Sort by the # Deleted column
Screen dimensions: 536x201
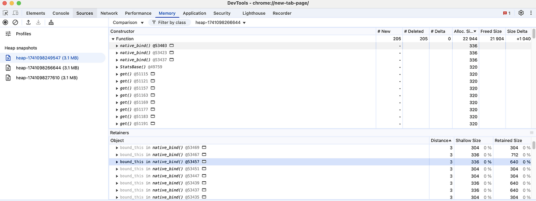[416, 31]
